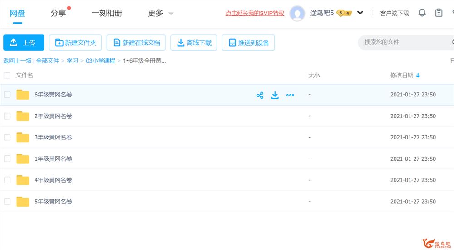Viewport: 454px width, 250px height.
Task: Check the 3年级黄冈名卷 row checkbox
Action: pyautogui.click(x=7, y=137)
